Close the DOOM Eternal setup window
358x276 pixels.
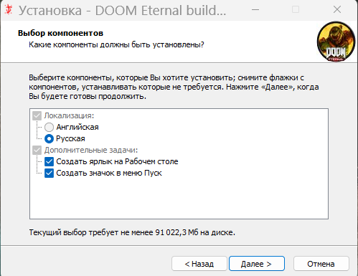(x=337, y=10)
